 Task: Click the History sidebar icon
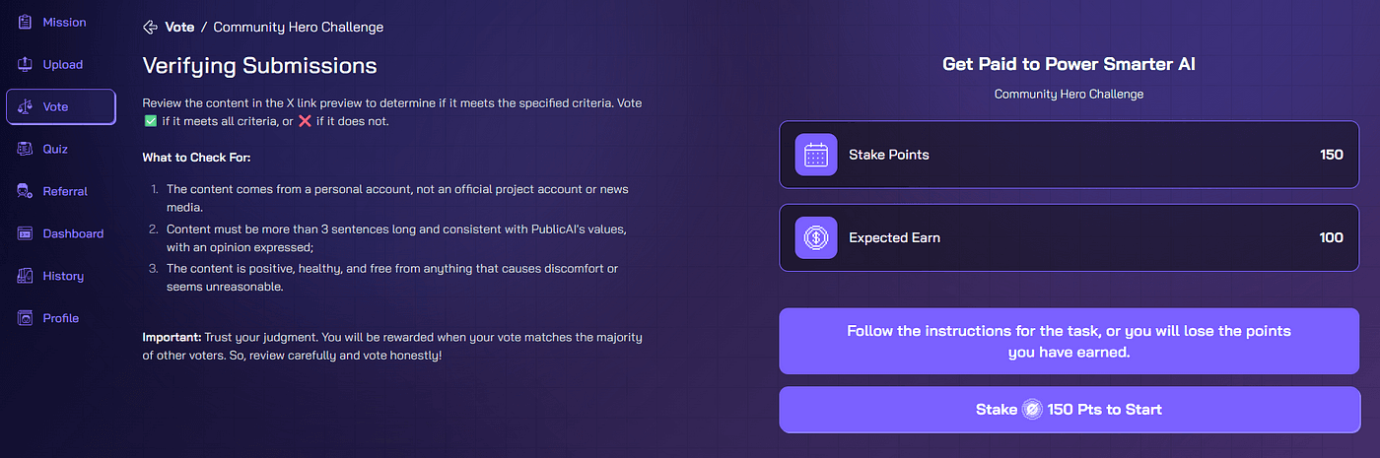25,276
